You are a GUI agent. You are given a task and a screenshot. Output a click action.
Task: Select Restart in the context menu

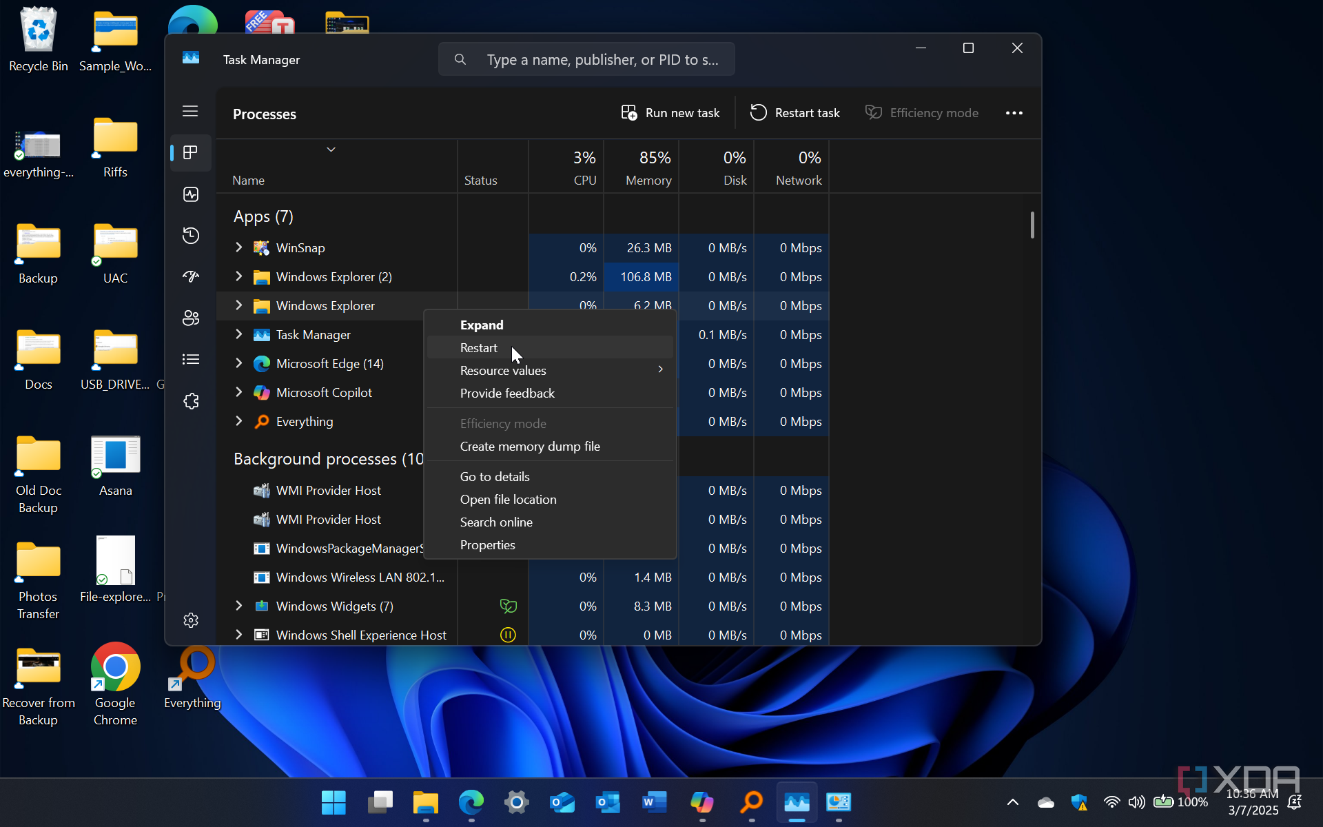tap(478, 347)
